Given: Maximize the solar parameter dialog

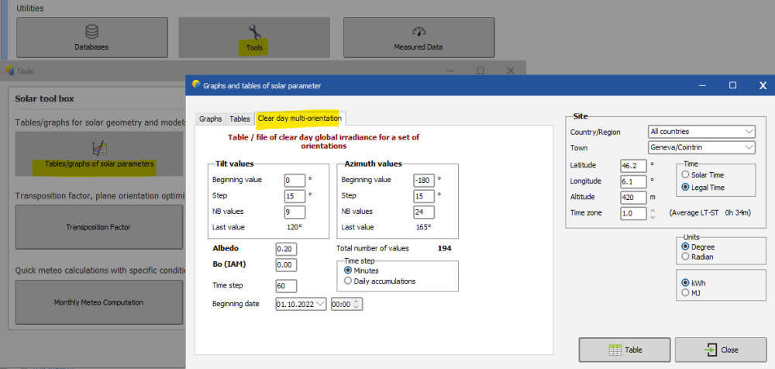Looking at the screenshot, I should 732,85.
